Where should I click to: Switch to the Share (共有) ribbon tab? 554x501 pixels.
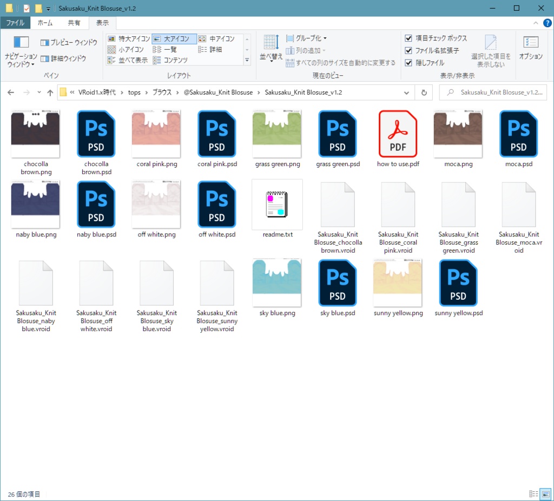tap(74, 23)
